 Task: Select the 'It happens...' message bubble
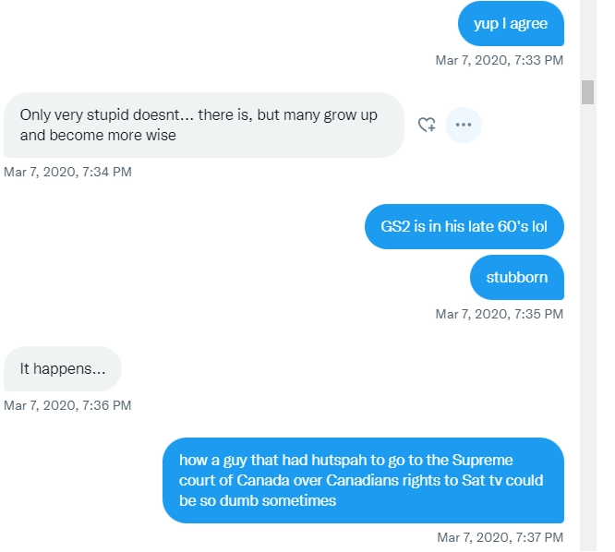click(x=63, y=368)
